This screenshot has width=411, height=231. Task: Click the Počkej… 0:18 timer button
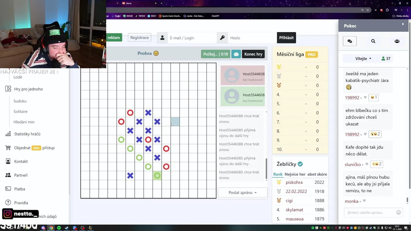click(215, 54)
